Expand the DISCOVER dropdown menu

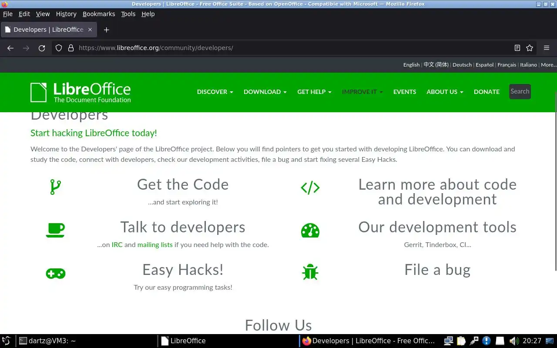(x=215, y=92)
